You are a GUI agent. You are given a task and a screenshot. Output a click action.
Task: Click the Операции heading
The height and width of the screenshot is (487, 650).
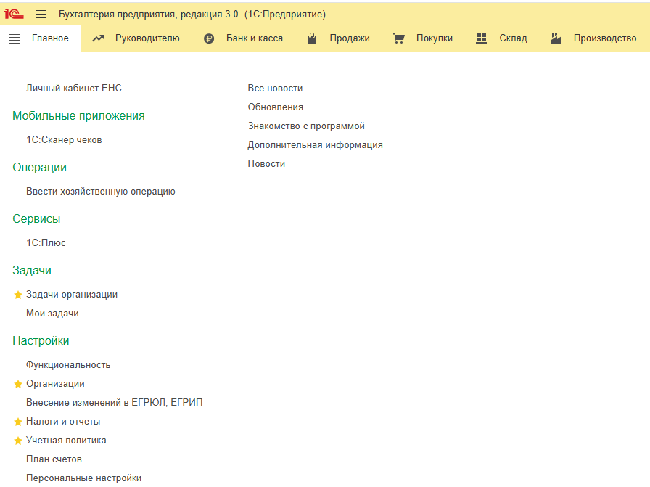pyautogui.click(x=39, y=167)
